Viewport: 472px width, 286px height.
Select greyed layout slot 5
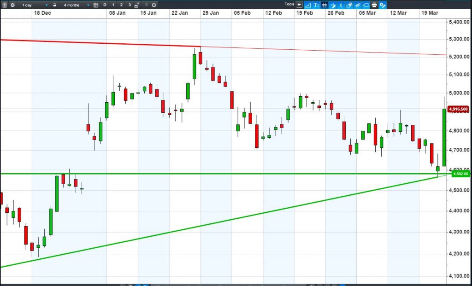(x=146, y=5)
